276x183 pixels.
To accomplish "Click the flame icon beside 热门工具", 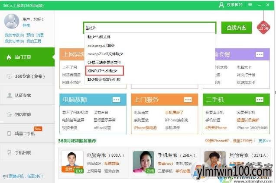I will 9,57.
